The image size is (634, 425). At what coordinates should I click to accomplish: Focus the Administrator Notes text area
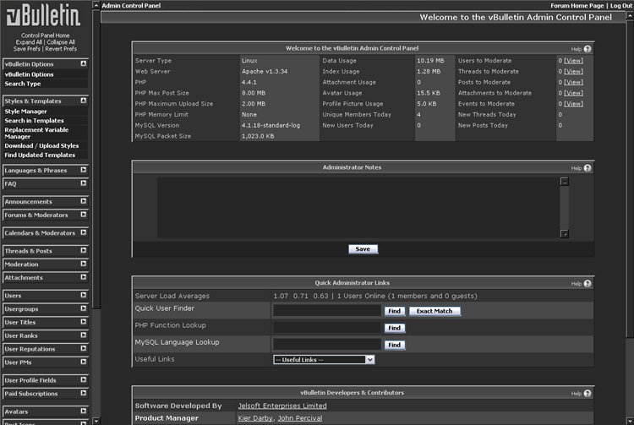point(358,208)
